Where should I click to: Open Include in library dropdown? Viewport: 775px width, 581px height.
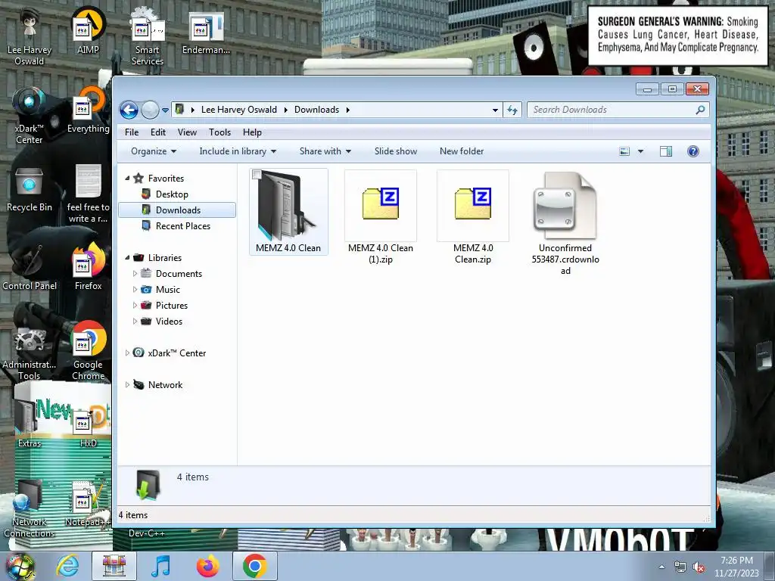pos(238,151)
